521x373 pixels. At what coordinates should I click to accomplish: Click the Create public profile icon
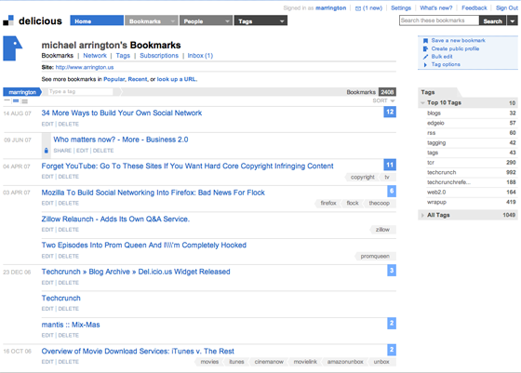pyautogui.click(x=425, y=48)
